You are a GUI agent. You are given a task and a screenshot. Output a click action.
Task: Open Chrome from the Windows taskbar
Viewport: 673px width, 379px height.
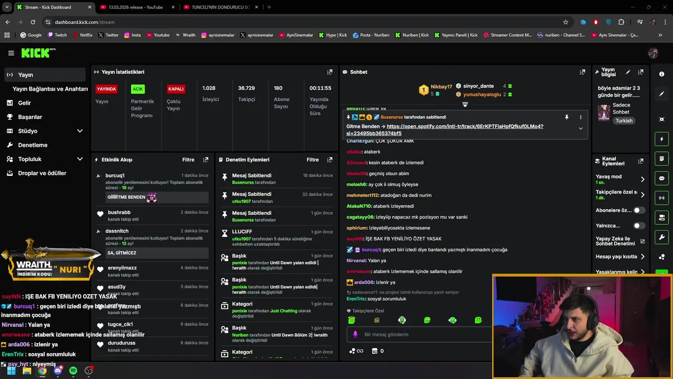(42, 371)
